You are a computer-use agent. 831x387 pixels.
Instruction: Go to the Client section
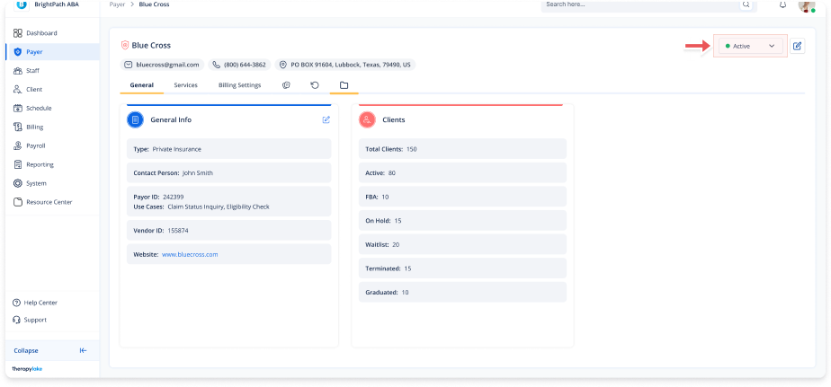tap(52, 90)
